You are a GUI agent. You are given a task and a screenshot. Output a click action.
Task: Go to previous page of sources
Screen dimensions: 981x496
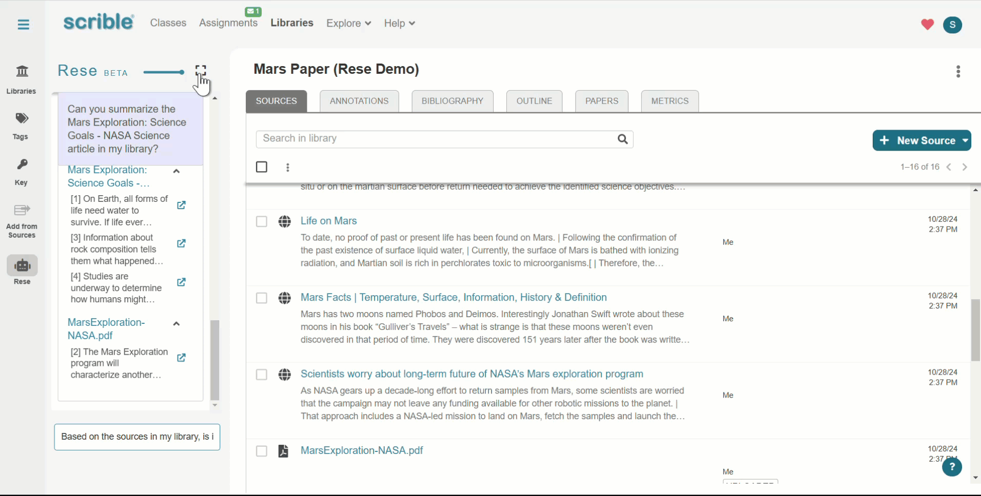pos(949,167)
